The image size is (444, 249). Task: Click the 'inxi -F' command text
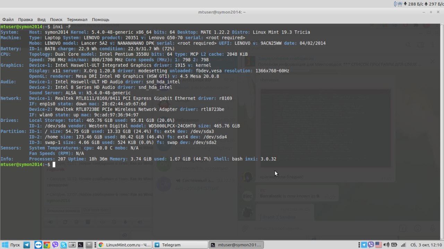tap(62, 27)
